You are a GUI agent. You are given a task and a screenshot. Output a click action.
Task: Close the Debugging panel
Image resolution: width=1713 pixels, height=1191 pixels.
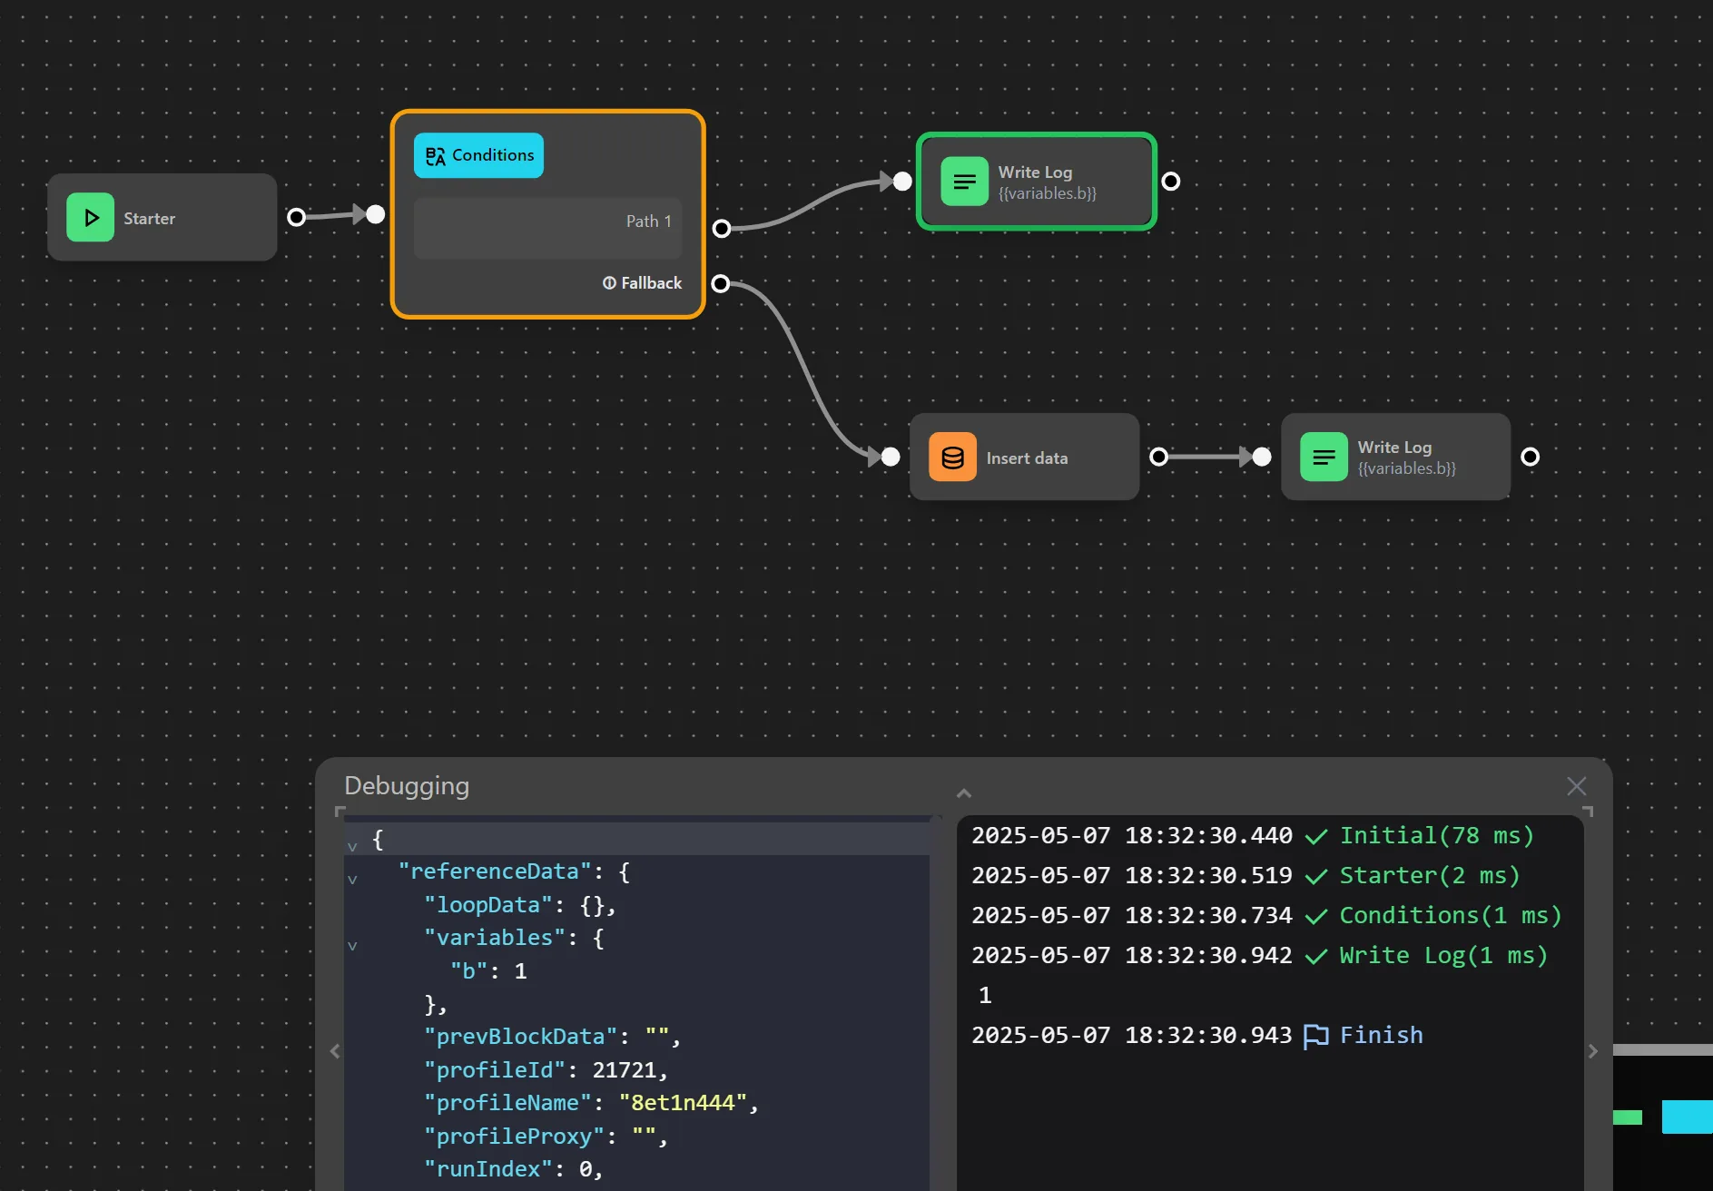[1577, 785]
